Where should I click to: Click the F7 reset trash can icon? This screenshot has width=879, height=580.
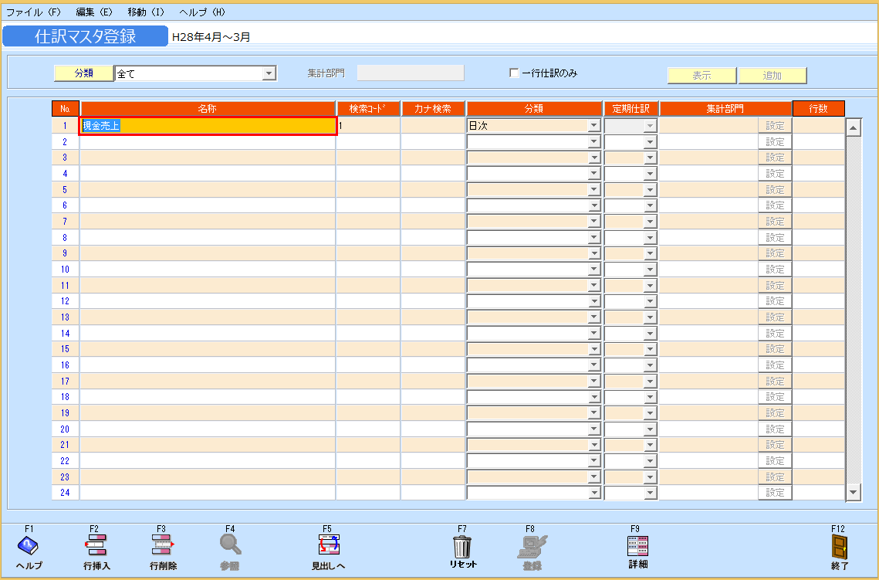tap(462, 546)
